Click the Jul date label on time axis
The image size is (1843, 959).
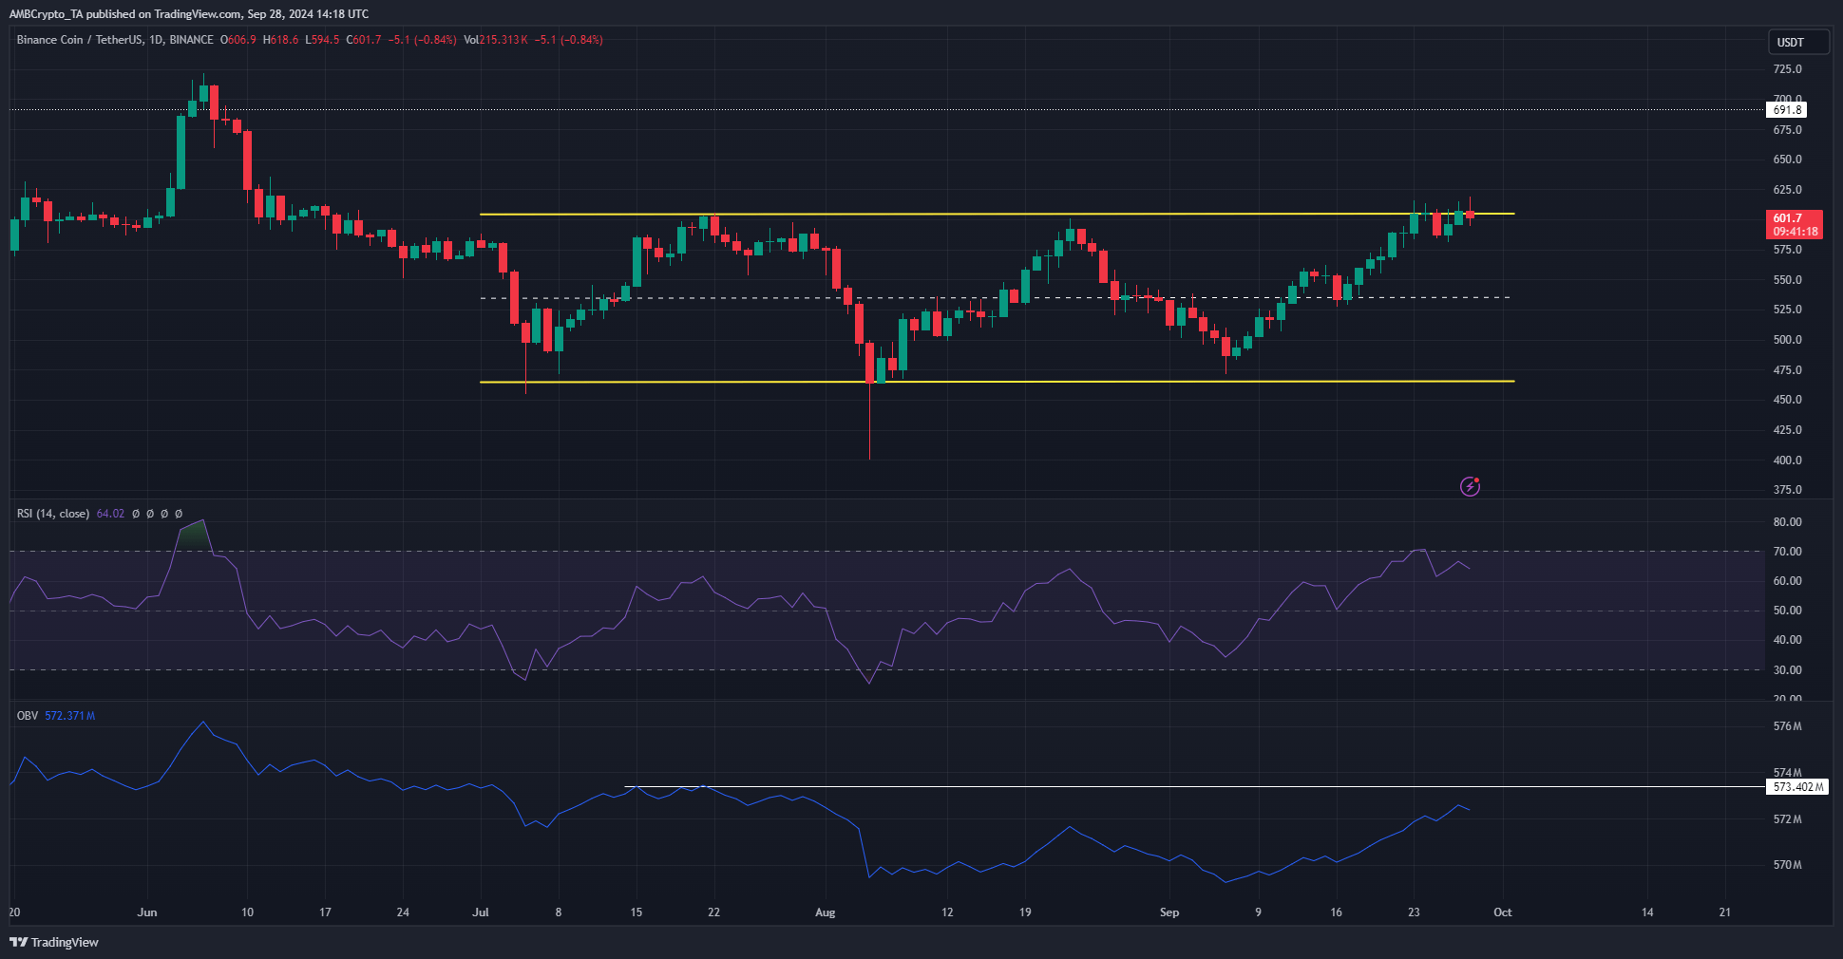pyautogui.click(x=481, y=912)
